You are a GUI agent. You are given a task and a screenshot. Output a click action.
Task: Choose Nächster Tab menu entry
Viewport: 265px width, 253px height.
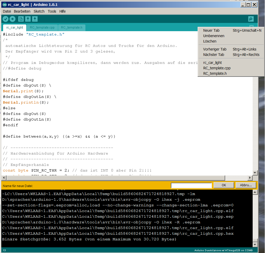[214, 55]
